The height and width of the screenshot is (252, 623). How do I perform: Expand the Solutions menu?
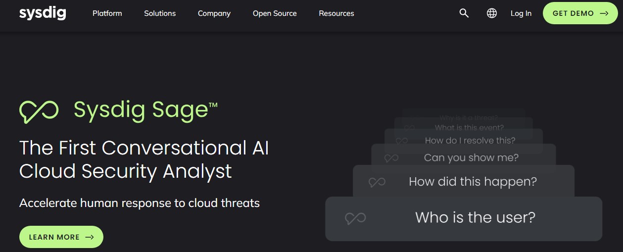point(160,13)
